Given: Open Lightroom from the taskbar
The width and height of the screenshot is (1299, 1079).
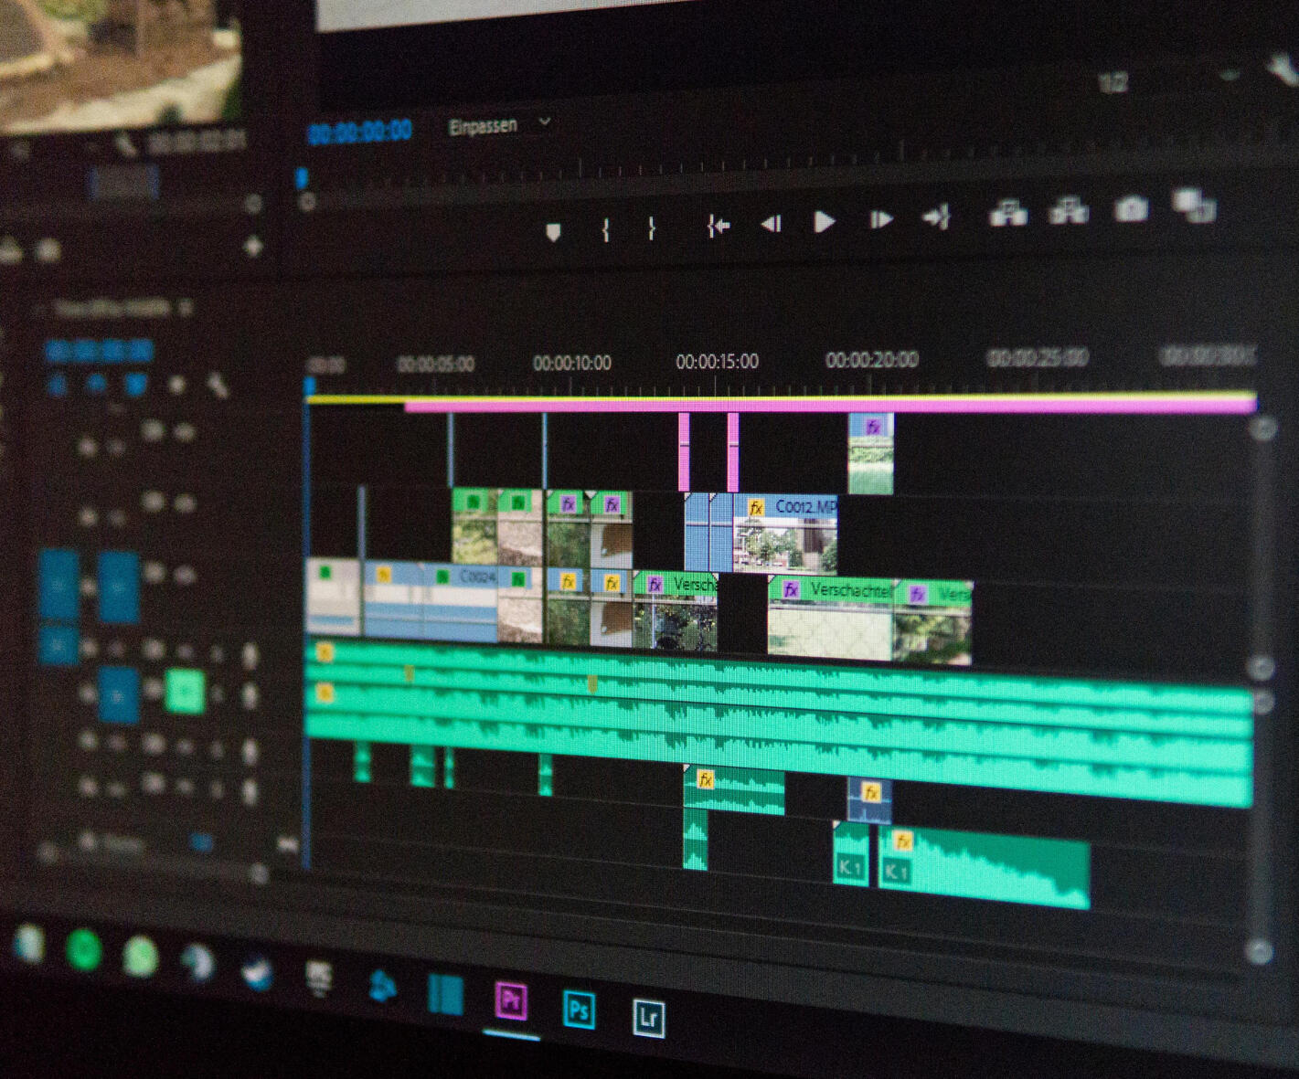Looking at the screenshot, I should pyautogui.click(x=648, y=1016).
